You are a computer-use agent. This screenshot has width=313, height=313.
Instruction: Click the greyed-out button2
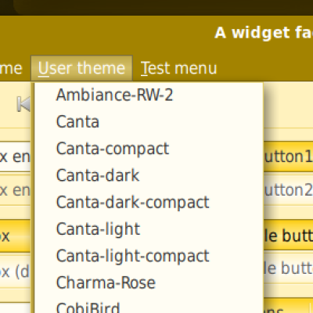point(288,190)
